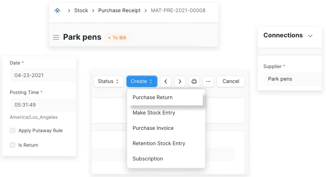Select Purchase Invoice menu entry

(x=153, y=128)
